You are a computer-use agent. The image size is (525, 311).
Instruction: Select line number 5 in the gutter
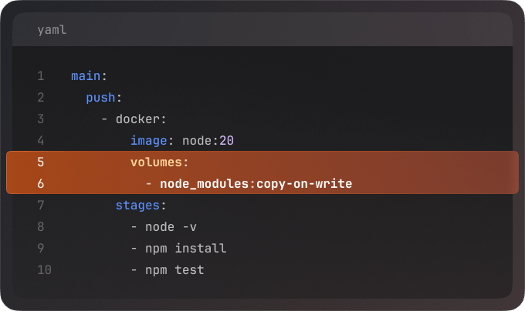(x=40, y=162)
